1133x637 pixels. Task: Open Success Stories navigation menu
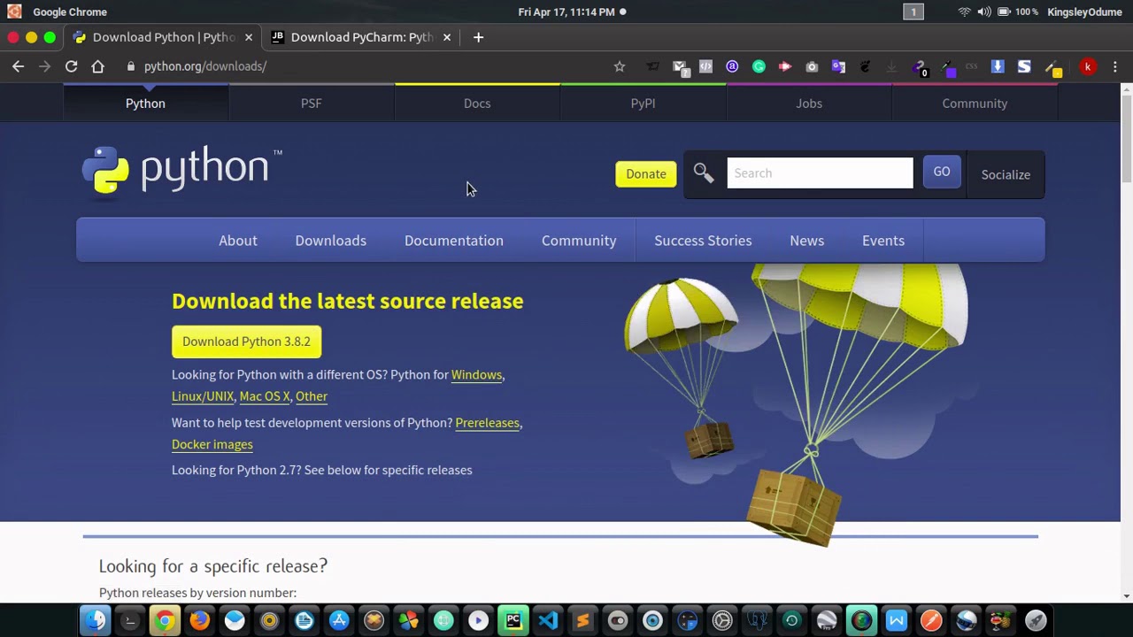[703, 241]
